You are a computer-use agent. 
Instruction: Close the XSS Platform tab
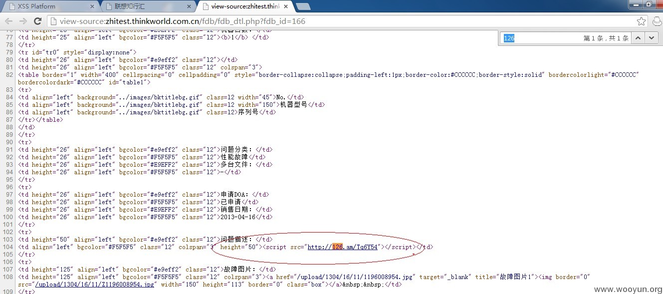click(x=92, y=6)
